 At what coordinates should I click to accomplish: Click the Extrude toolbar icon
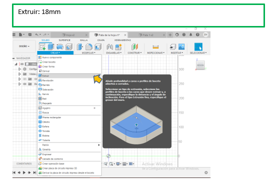click(51, 47)
